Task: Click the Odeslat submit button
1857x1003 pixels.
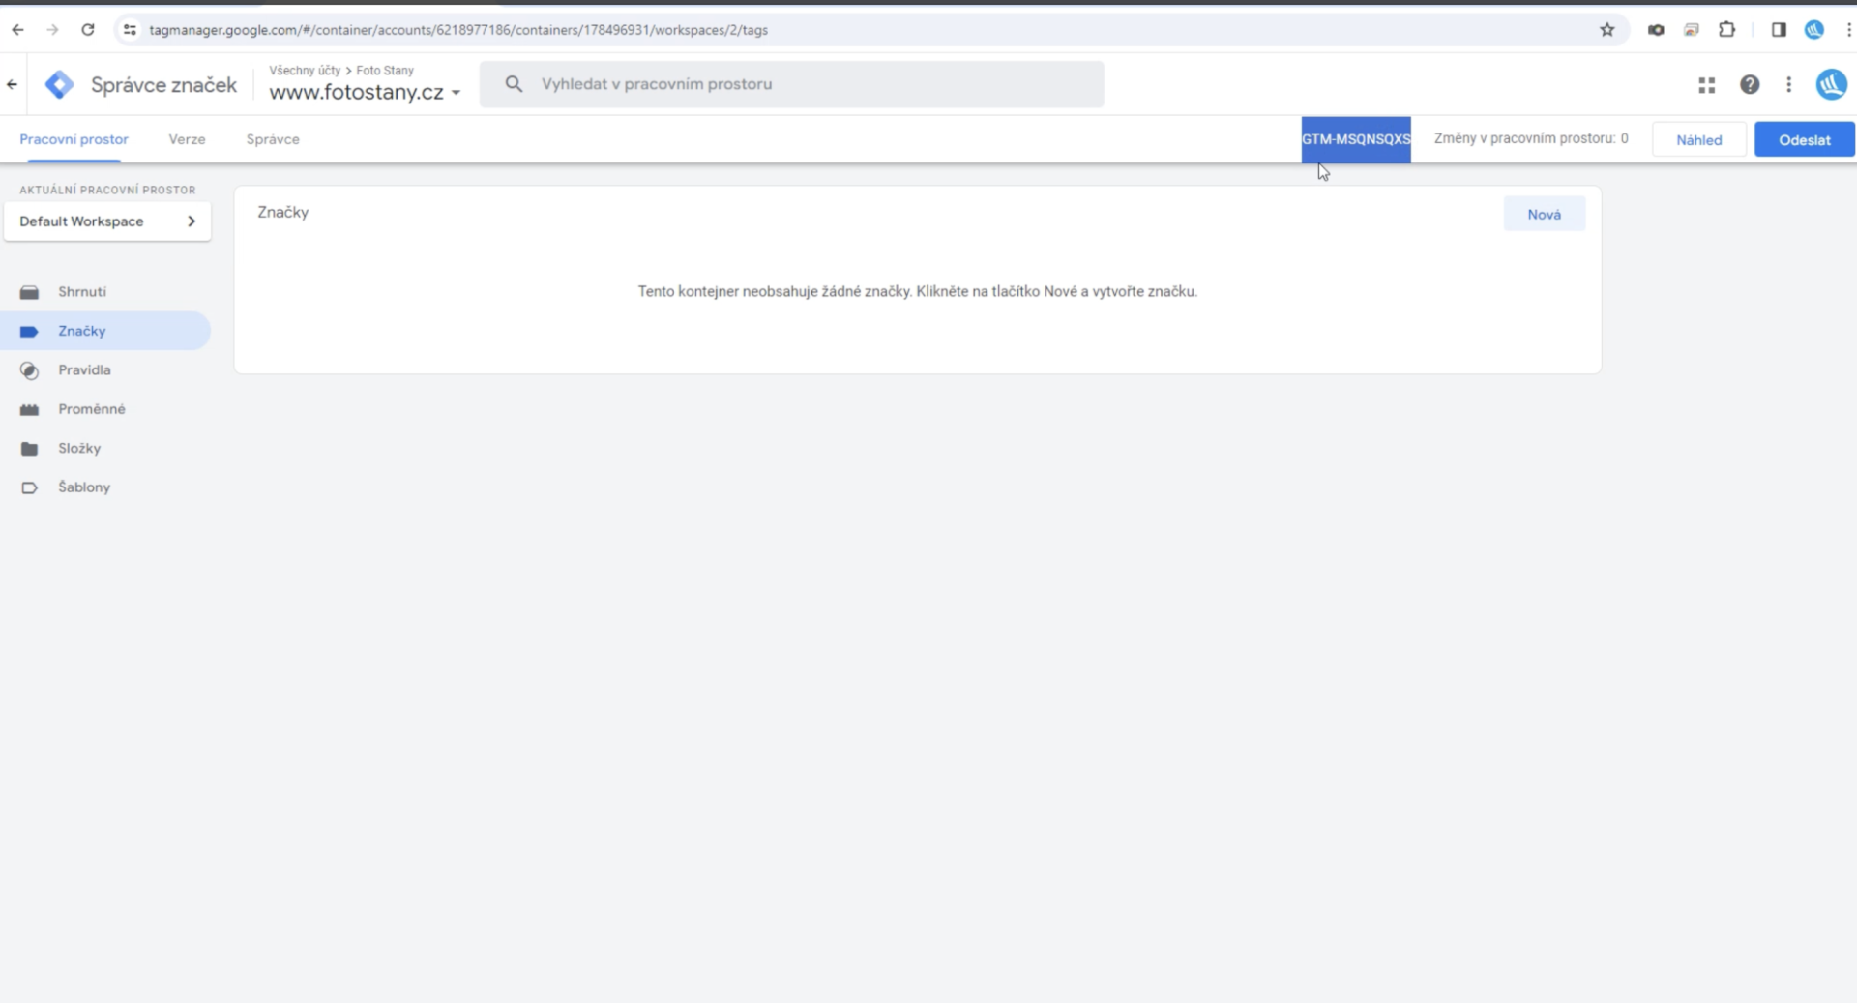Action: pyautogui.click(x=1805, y=139)
